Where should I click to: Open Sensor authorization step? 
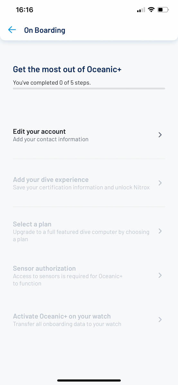click(x=89, y=276)
